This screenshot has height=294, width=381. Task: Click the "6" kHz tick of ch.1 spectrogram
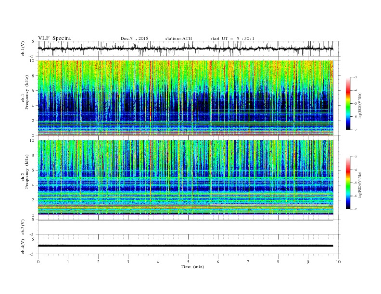pos(34,91)
